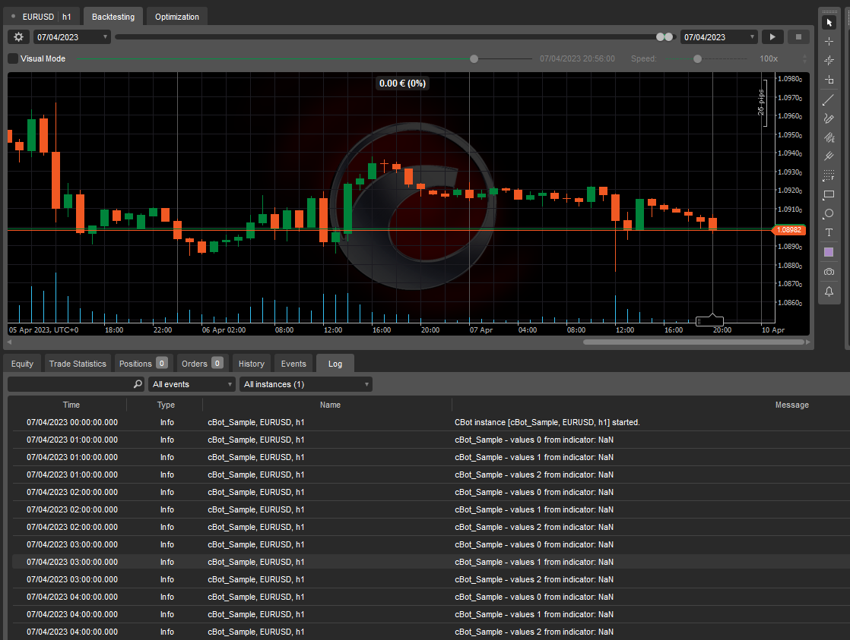Sort log by Time column header
850x640 pixels.
(71, 405)
